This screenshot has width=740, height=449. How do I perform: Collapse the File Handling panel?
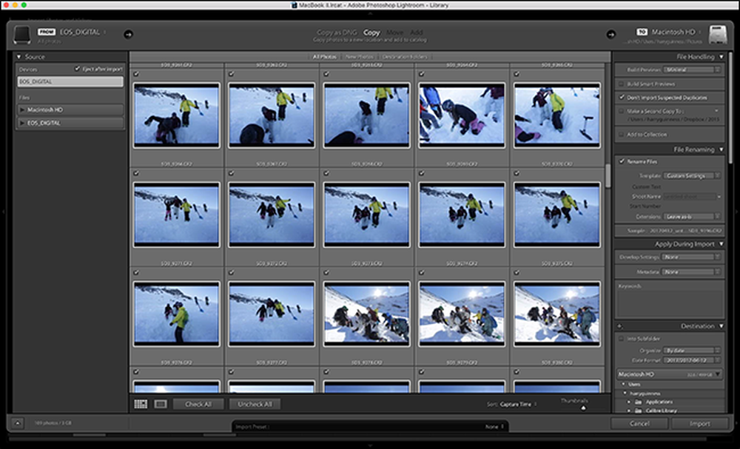tap(721, 57)
